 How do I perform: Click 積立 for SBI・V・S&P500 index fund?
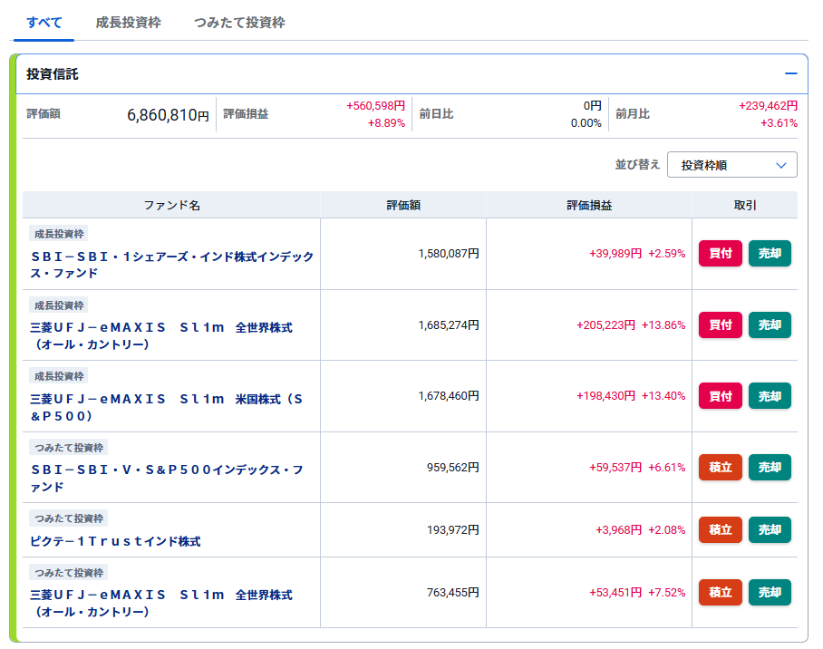coord(720,468)
